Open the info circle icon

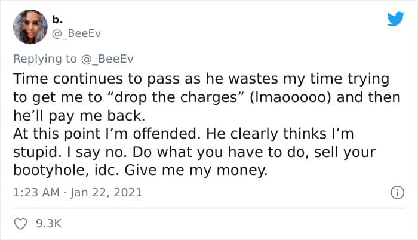tap(395, 192)
